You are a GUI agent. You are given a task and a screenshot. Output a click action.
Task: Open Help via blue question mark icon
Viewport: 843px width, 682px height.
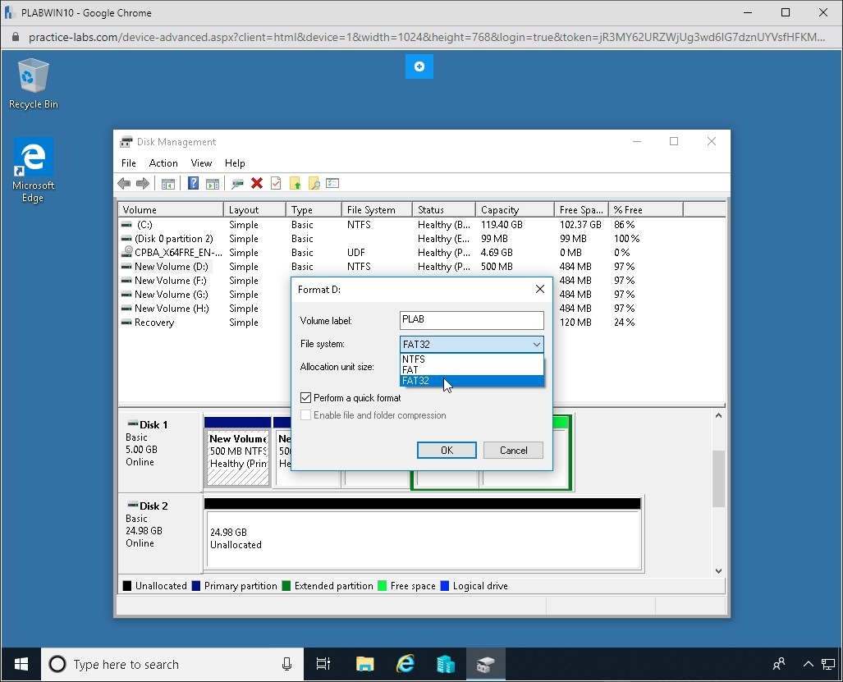pyautogui.click(x=193, y=184)
